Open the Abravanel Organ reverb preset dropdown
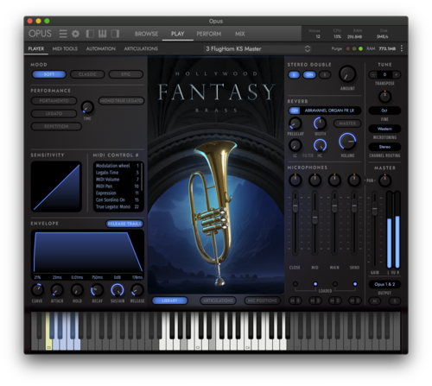 [x=329, y=111]
